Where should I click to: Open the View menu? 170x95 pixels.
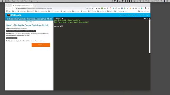[26, 1]
